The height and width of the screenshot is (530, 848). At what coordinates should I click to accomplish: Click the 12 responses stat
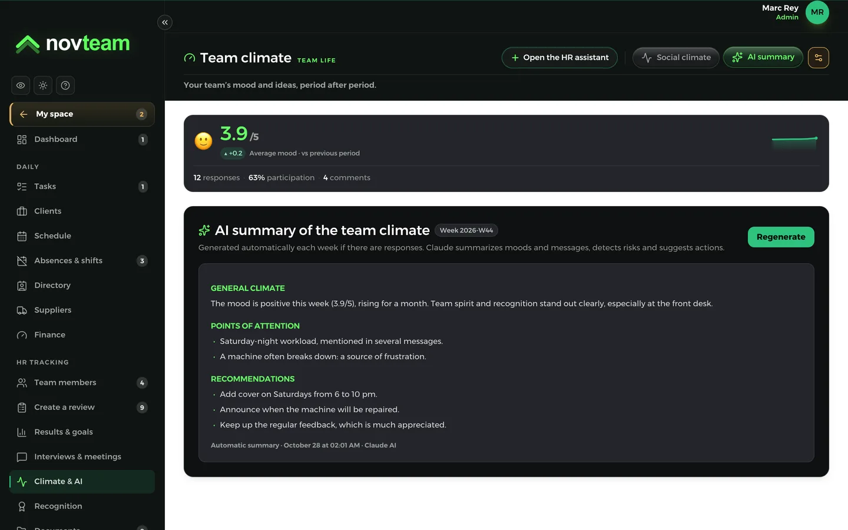coord(217,178)
